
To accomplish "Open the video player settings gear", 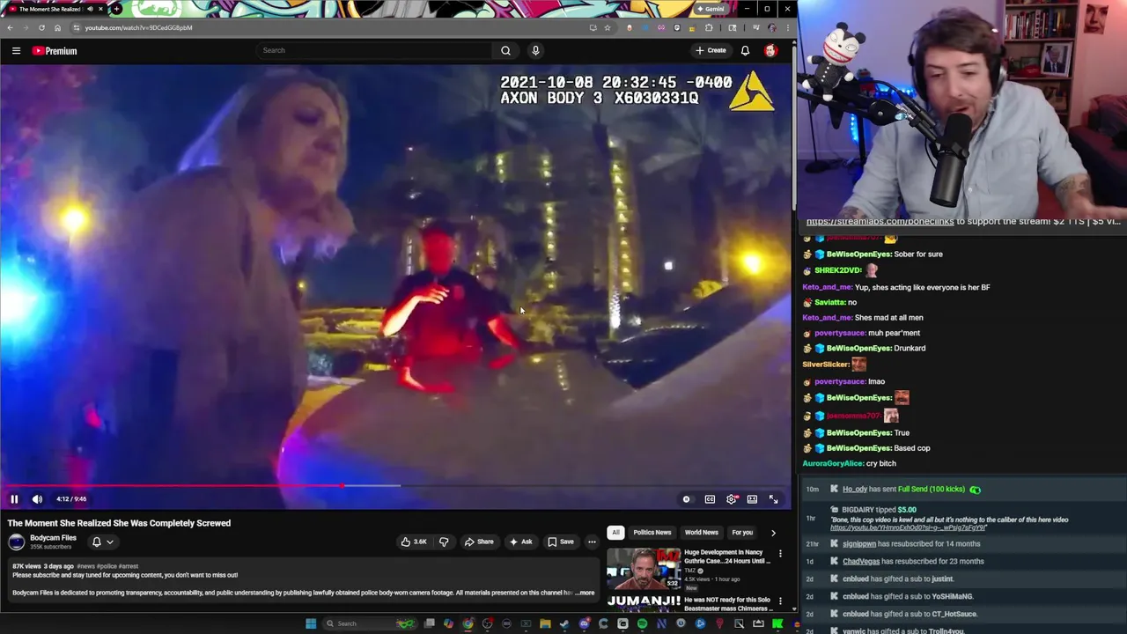I will [732, 499].
